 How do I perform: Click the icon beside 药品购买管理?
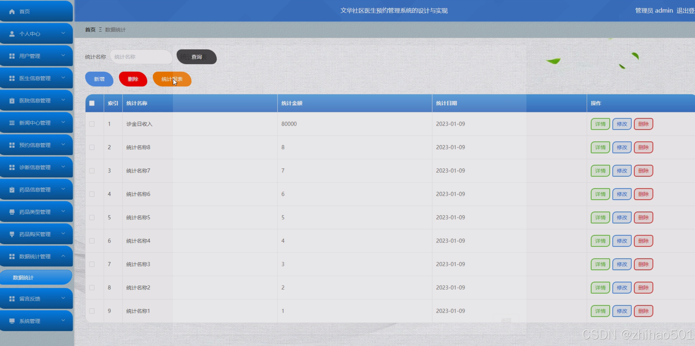click(12, 234)
